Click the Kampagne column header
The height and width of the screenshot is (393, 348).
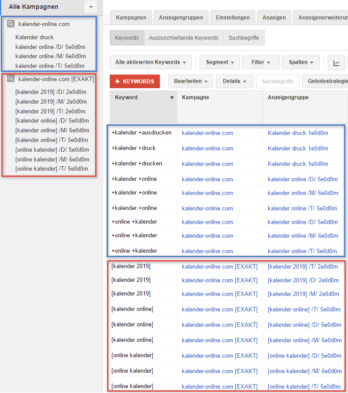pyautogui.click(x=196, y=97)
